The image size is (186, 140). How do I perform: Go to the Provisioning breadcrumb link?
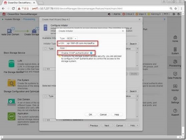click(x=29, y=19)
